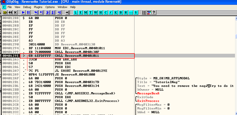Image resolution: width=237 pixels, height=115 pixels.
Task: Click the MsgFilterMax = 0 comment
Action: [153, 105]
